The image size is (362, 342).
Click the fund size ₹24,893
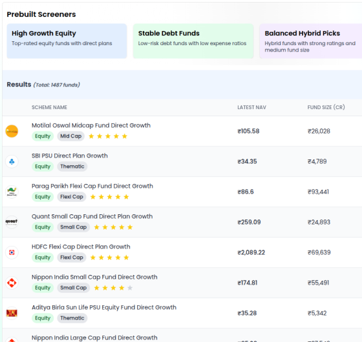319,222
